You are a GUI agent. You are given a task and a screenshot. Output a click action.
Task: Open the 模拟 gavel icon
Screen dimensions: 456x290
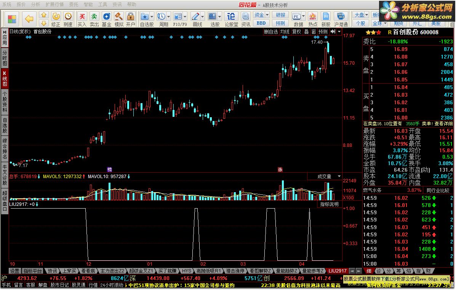pos(118,16)
